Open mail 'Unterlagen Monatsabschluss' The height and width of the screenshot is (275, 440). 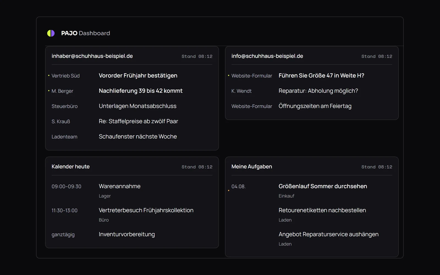point(137,106)
